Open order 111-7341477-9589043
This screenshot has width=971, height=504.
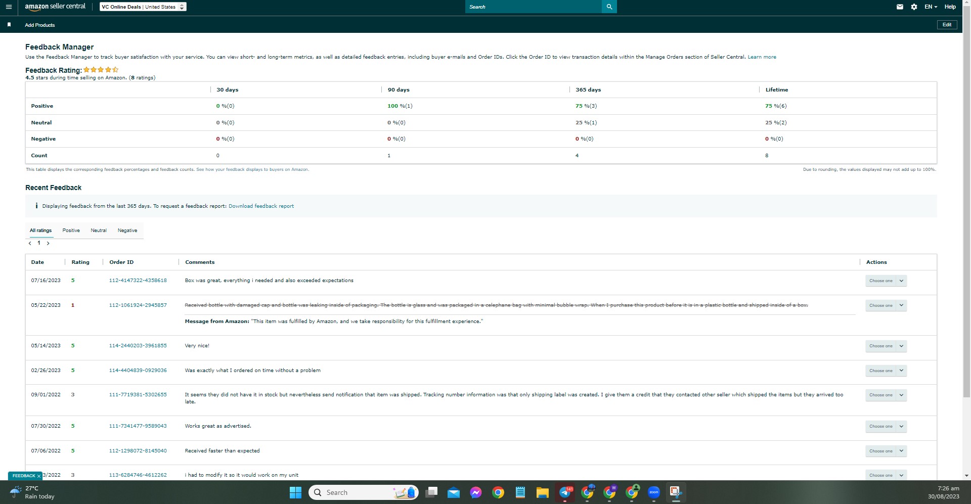(138, 426)
